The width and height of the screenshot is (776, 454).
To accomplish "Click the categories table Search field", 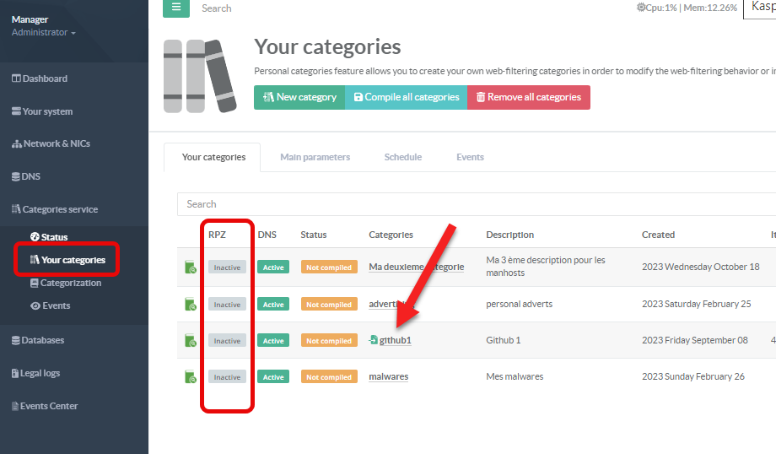I will 472,204.
